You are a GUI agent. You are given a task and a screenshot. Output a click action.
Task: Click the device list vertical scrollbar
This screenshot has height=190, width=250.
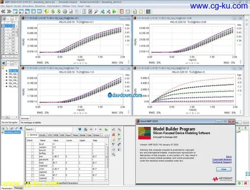17,39
